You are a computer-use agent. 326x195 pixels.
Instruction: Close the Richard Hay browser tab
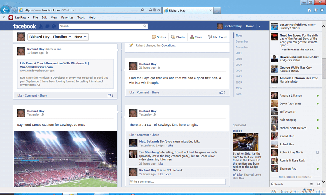point(210,10)
